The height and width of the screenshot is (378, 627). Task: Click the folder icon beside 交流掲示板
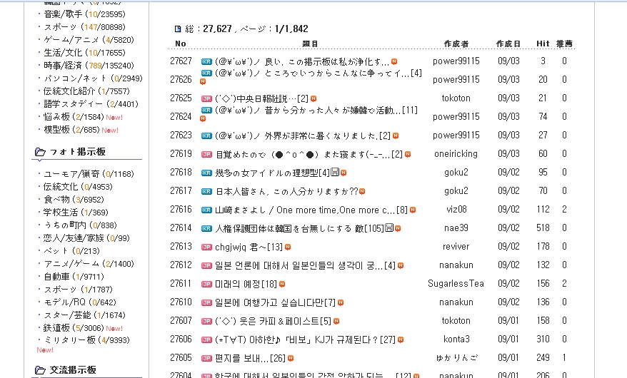coord(40,370)
